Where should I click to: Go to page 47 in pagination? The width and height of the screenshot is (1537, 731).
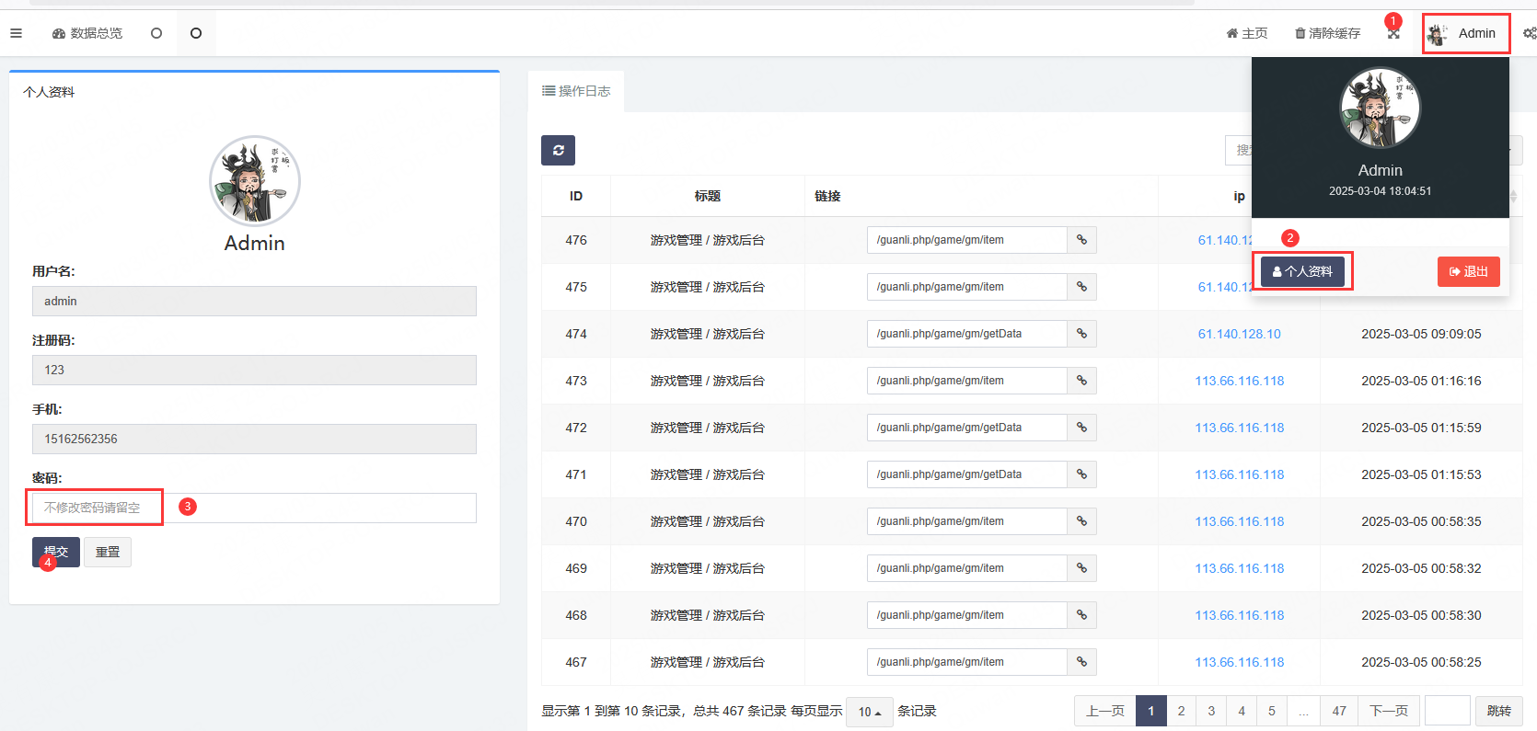click(1339, 711)
